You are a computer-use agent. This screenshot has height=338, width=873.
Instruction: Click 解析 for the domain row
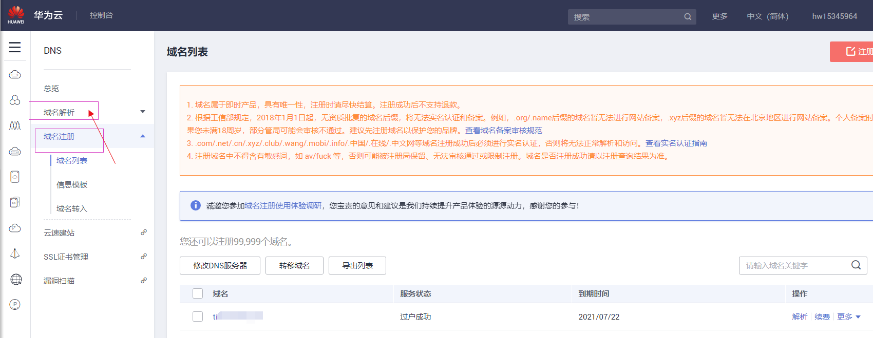click(x=800, y=316)
